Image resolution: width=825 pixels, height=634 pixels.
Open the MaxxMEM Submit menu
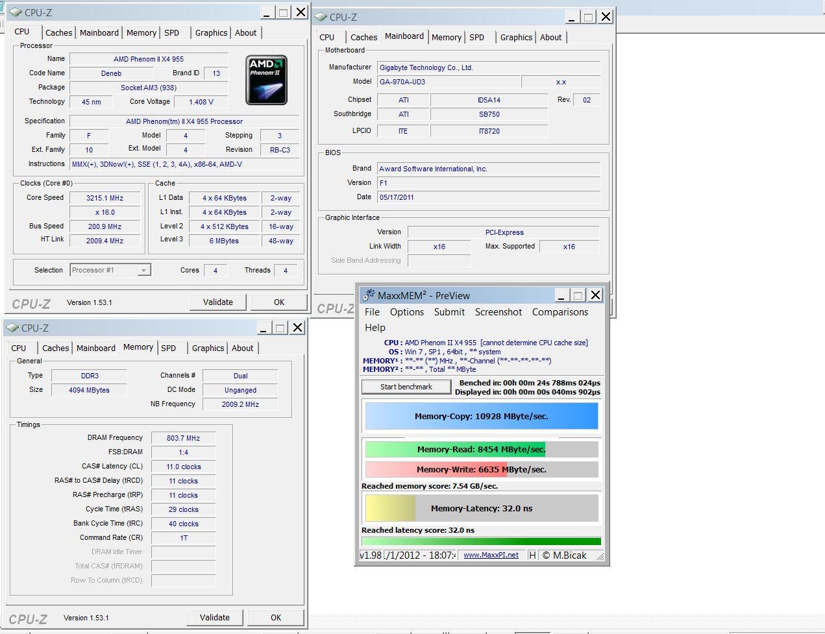(449, 312)
